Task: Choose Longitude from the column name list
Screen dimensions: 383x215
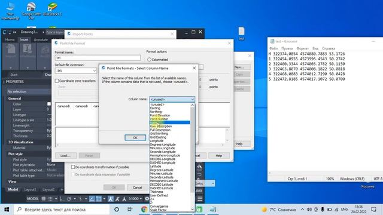Action: point(170,141)
